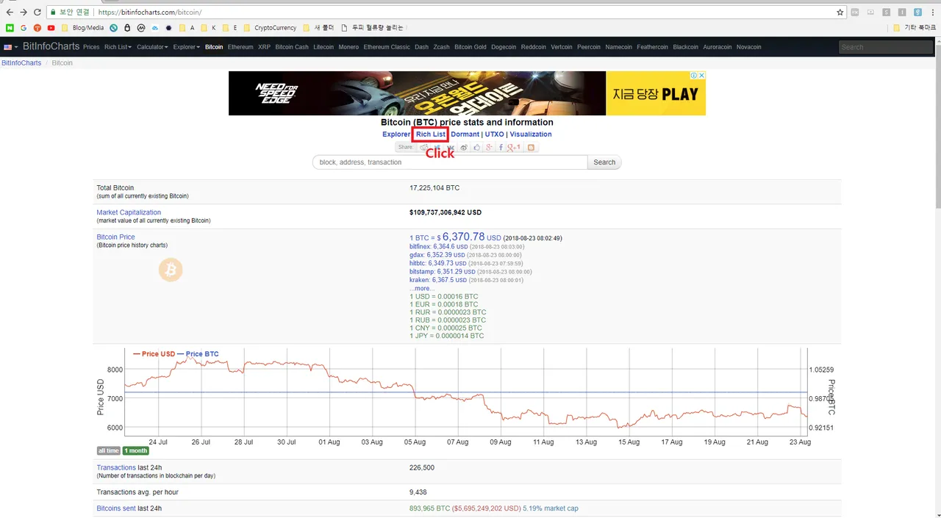The height and width of the screenshot is (518, 941).
Task: Click the kraken price link
Action: [437, 280]
